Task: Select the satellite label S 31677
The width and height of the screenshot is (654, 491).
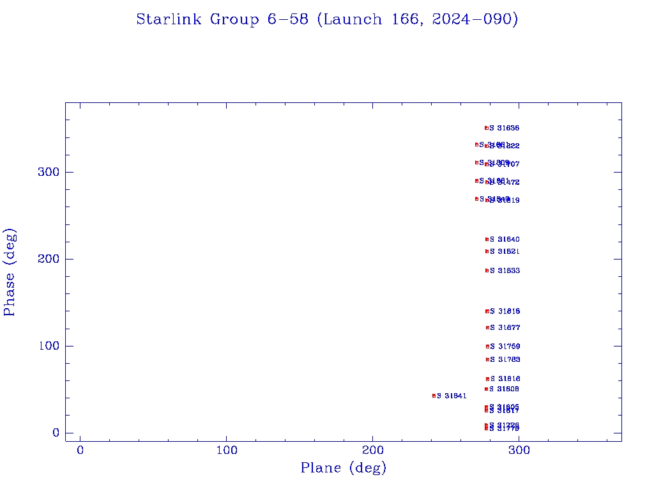Action: [x=505, y=328]
